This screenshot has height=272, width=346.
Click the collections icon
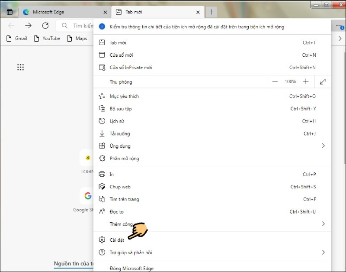pyautogui.click(x=102, y=108)
